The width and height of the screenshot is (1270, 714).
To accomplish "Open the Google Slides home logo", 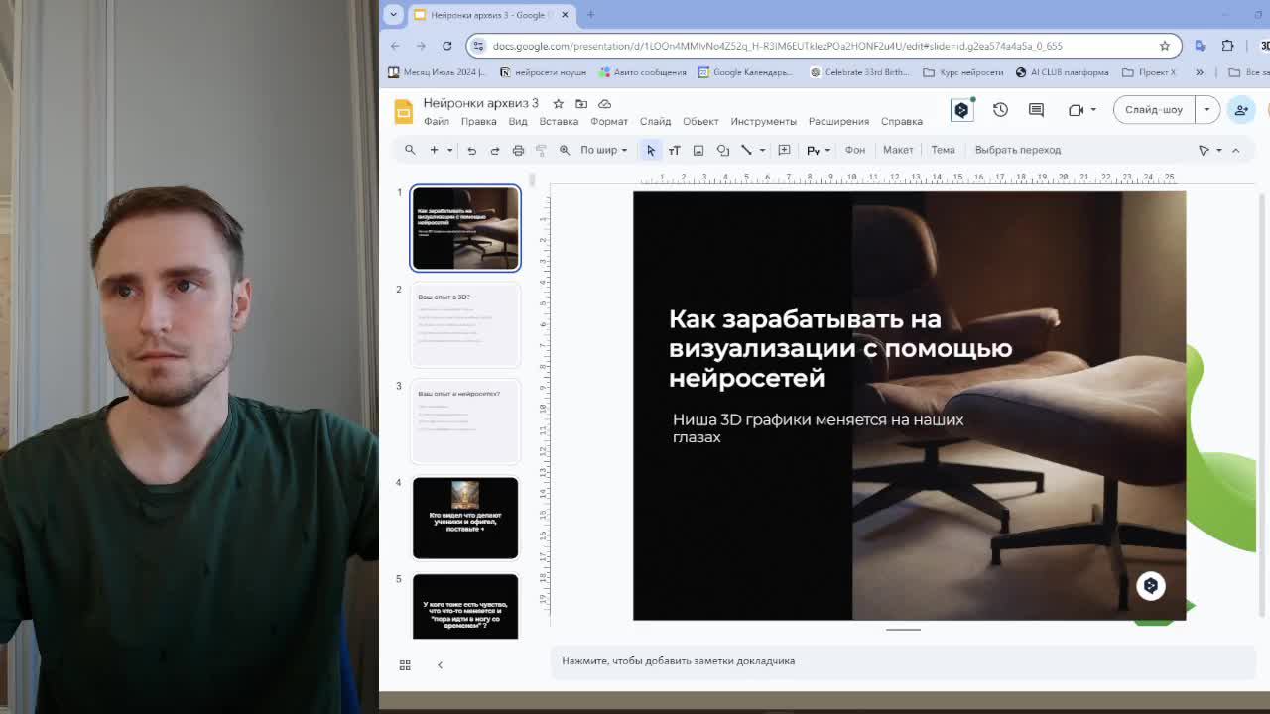I will click(403, 111).
